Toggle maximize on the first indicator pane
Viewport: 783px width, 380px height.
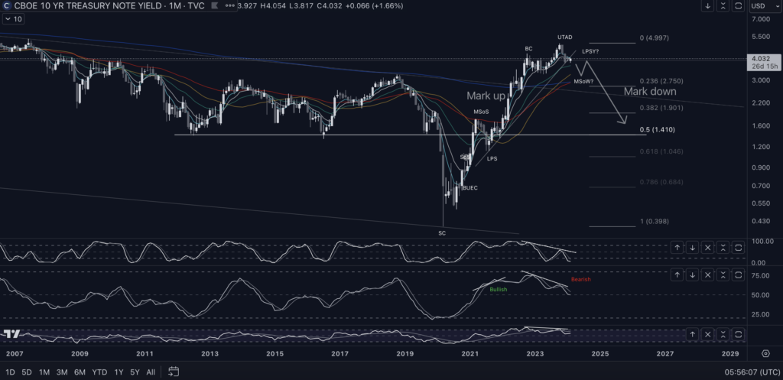pyautogui.click(x=738, y=248)
